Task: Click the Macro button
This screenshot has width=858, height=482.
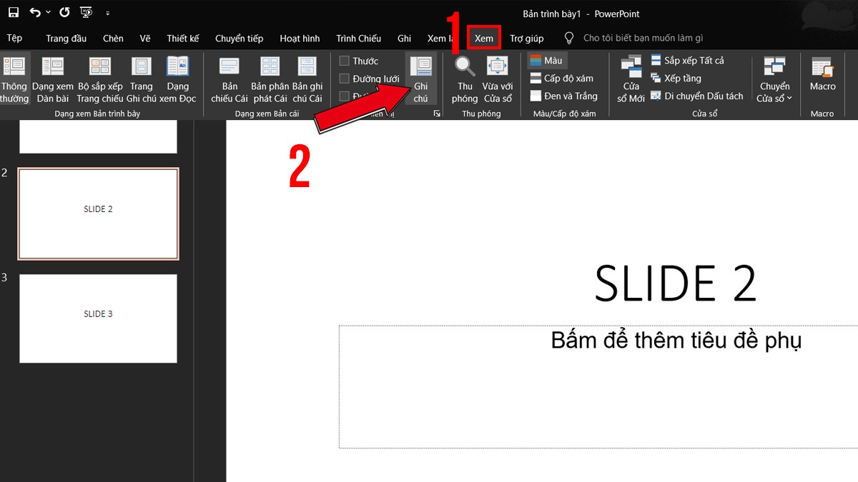Action: coord(823,75)
